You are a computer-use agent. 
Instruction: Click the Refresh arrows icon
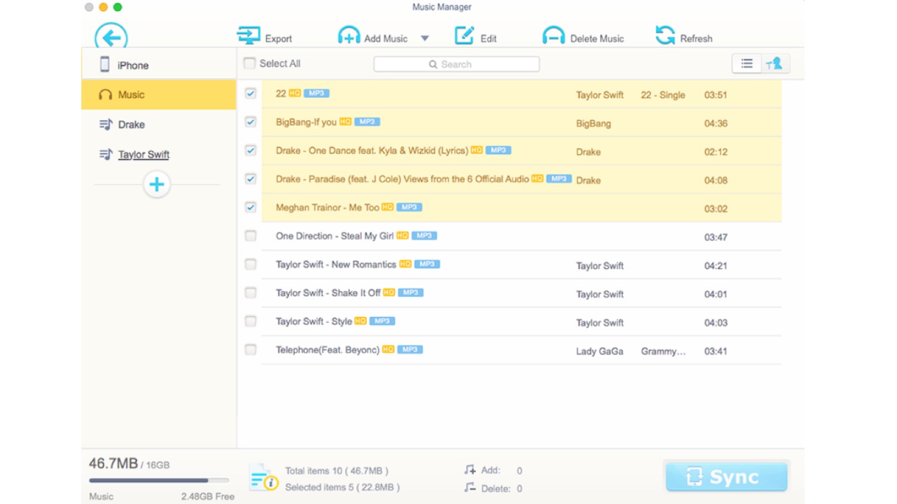pyautogui.click(x=665, y=35)
